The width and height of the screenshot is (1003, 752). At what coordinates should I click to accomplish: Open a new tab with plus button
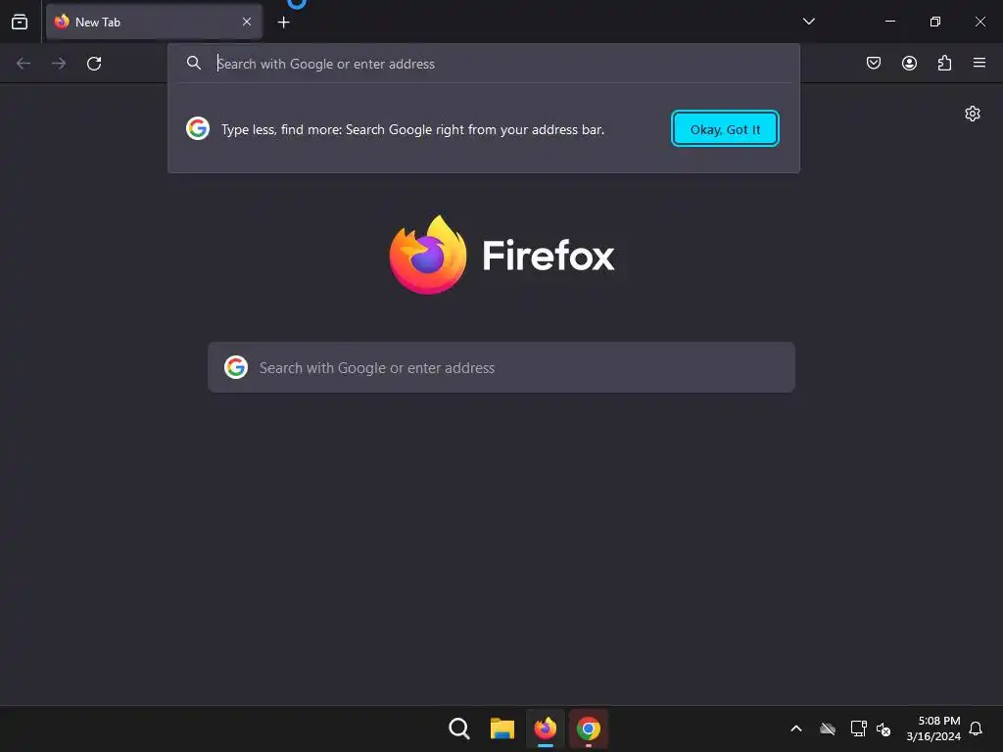click(x=283, y=23)
